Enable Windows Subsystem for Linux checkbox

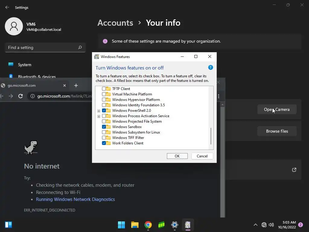104,132
